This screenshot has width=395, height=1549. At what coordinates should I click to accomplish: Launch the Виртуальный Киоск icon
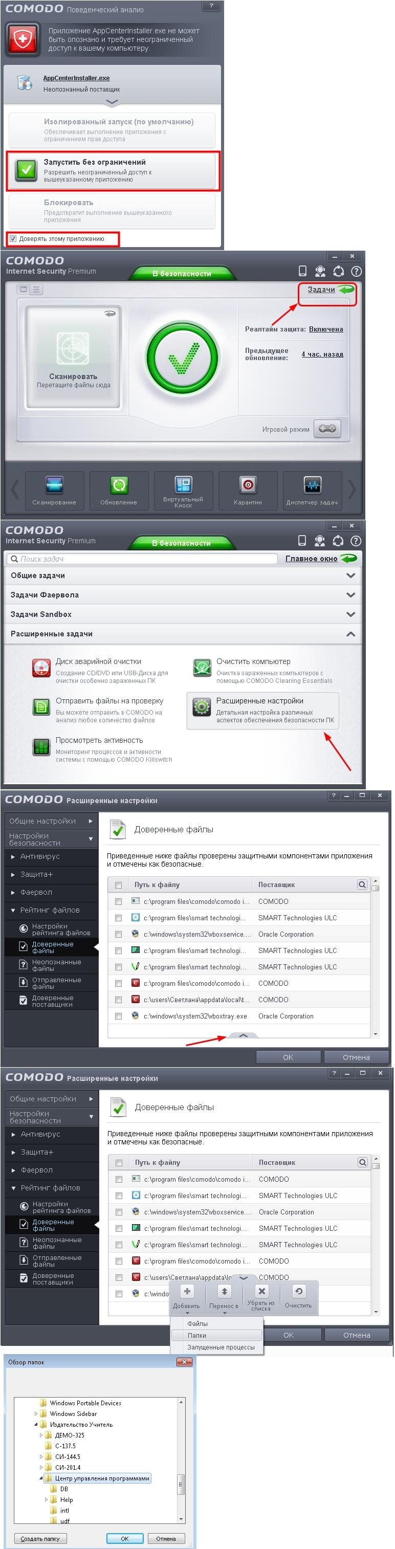tap(183, 484)
